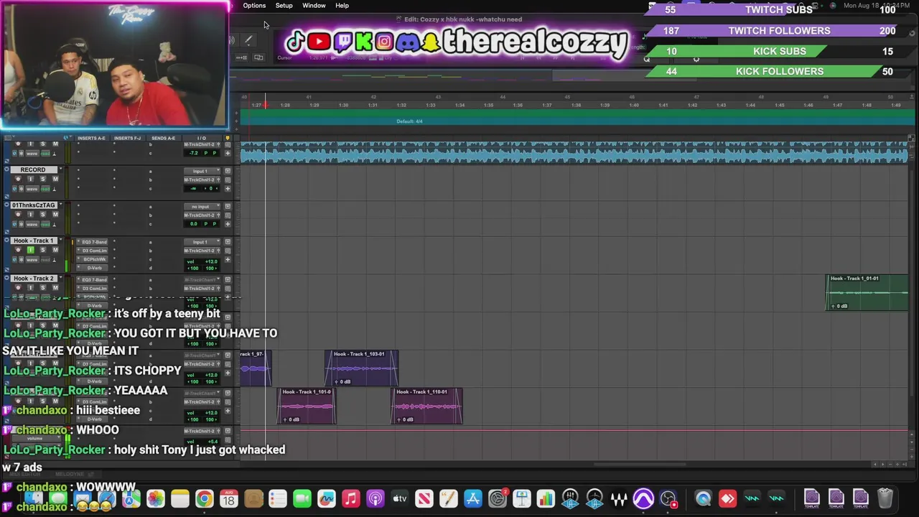The height and width of the screenshot is (517, 919).
Task: Click the INSERTS F-J column header
Action: (x=127, y=138)
